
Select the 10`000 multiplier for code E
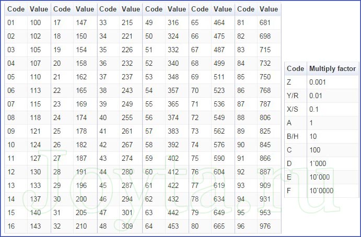point(320,177)
